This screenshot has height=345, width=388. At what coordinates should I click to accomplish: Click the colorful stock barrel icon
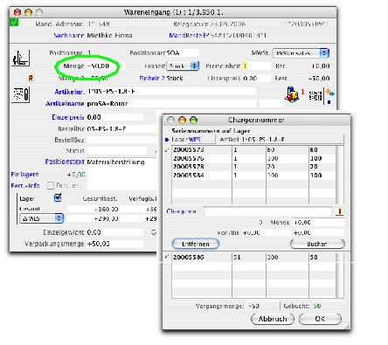[x=292, y=94]
